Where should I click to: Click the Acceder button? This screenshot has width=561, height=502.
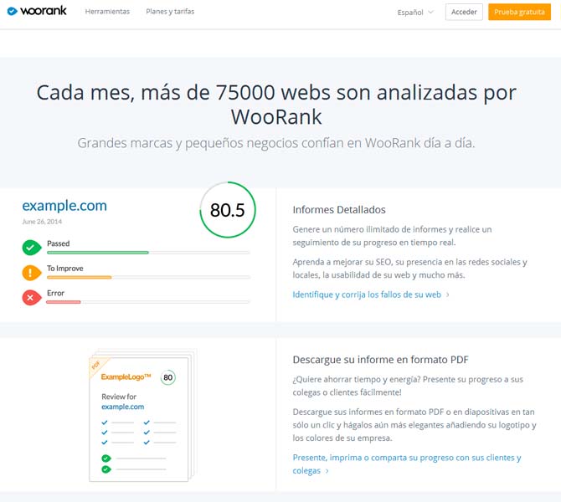point(464,12)
